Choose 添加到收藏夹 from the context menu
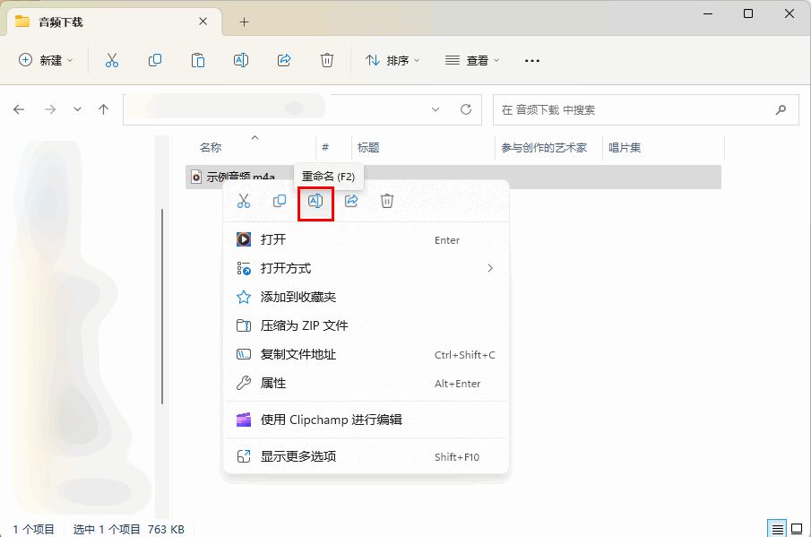 (365, 297)
